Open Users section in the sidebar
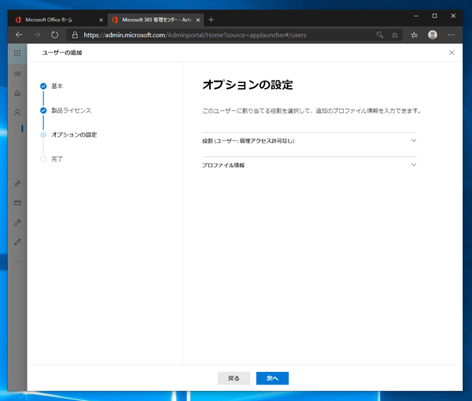Image resolution: width=472 pixels, height=401 pixels. [x=17, y=112]
